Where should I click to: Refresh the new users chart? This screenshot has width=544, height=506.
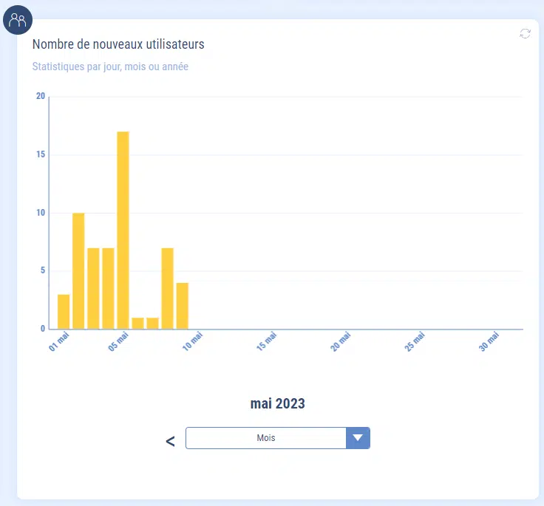point(525,34)
